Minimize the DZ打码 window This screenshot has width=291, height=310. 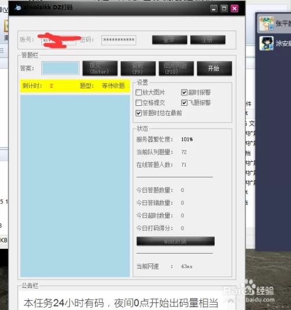[214, 9]
